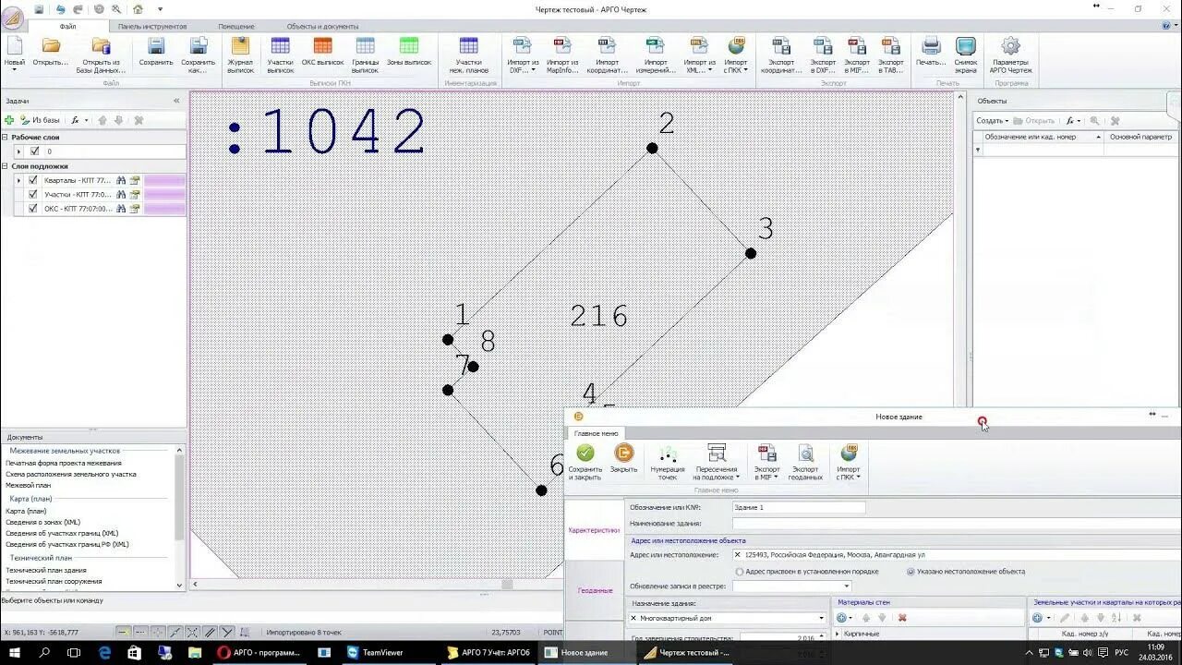Open Характеристики side tab

tap(594, 530)
